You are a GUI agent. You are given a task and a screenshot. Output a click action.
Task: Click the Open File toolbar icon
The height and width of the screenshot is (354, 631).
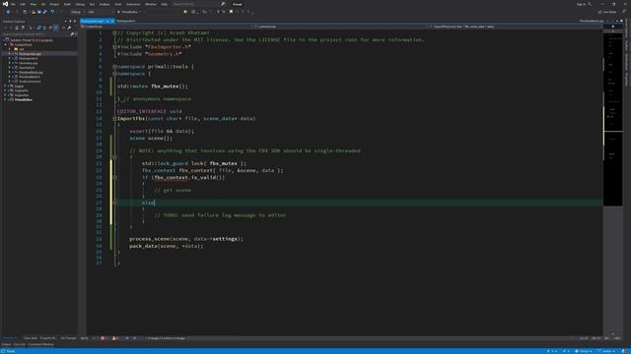34,12
